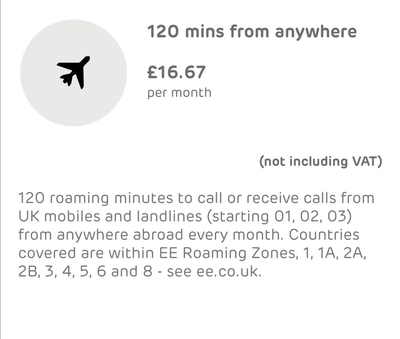Click the airplane roaming icon
The height and width of the screenshot is (339, 400).
click(74, 72)
